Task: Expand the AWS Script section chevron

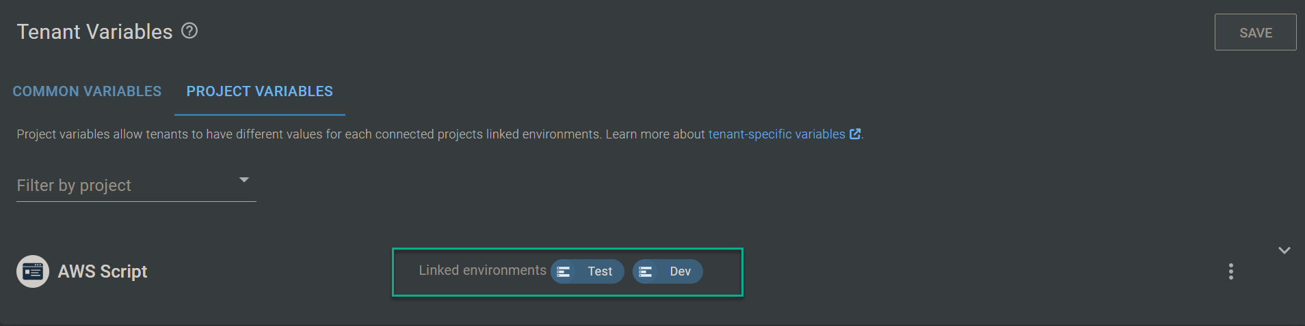Action: click(1284, 250)
